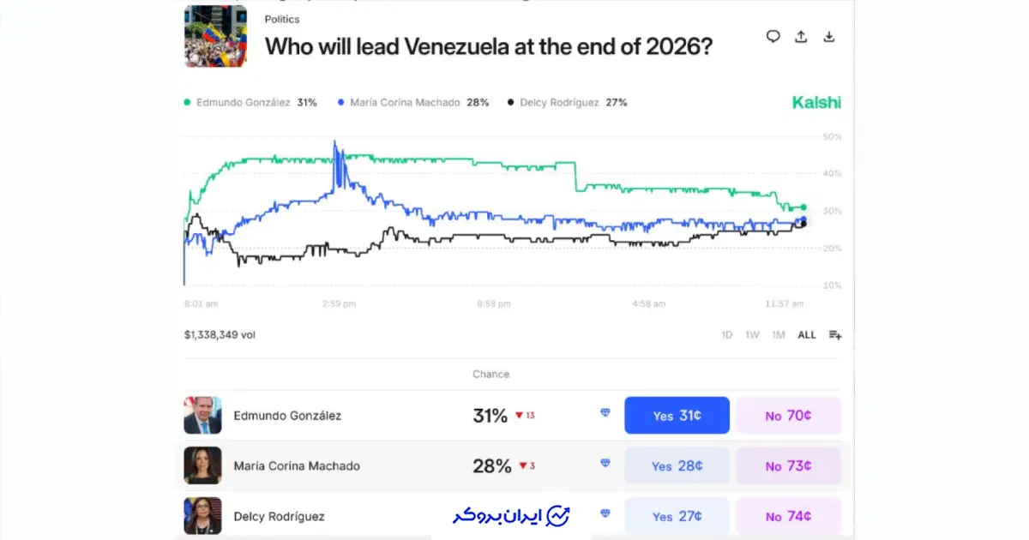Screen dimensions: 1029x540
Task: Click the Venezuela market header thumbnail
Action: (215, 36)
